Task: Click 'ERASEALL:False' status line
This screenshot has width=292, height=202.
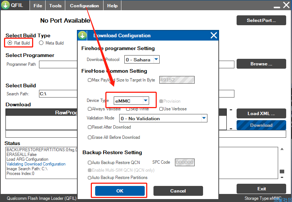Action: 22,155
